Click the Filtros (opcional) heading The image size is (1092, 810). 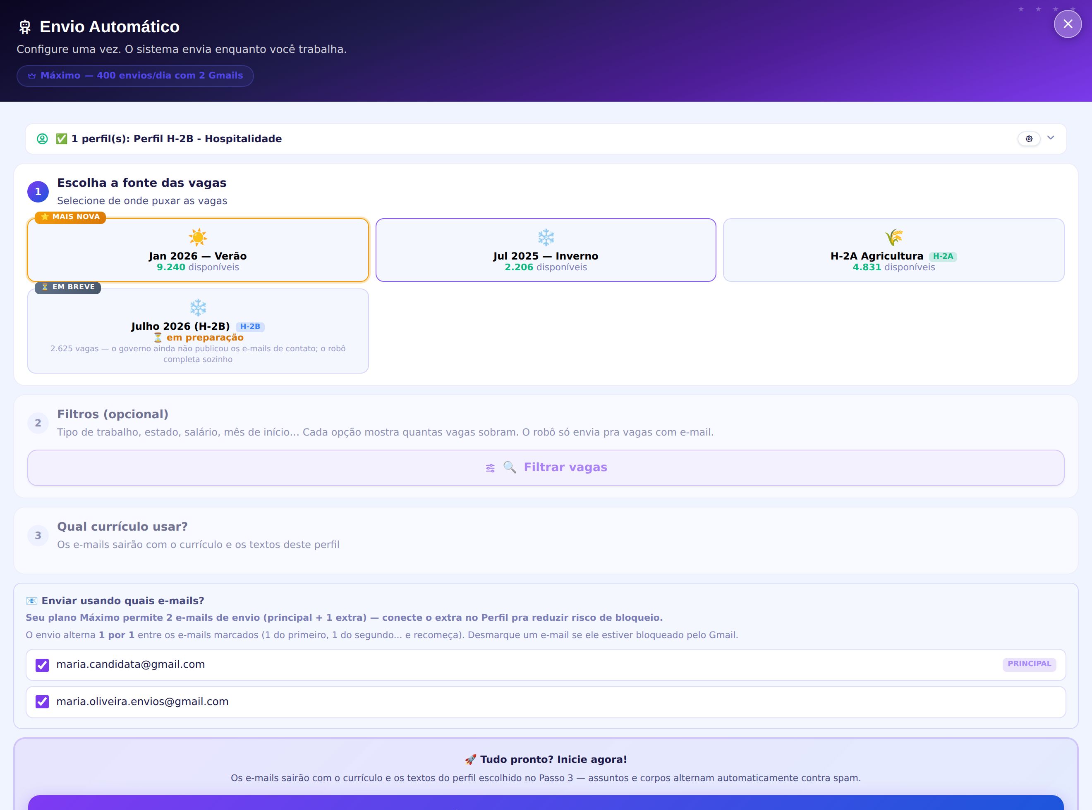113,415
